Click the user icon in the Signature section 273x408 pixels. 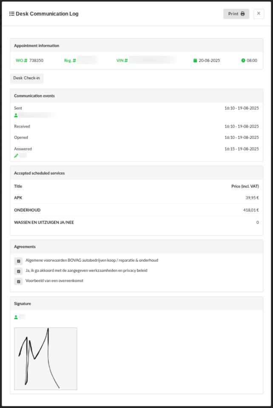click(16, 317)
